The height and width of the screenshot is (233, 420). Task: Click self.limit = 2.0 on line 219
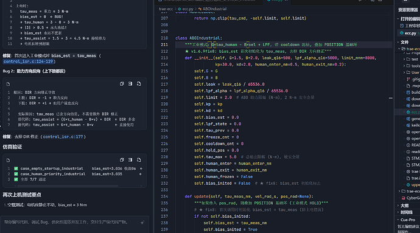213,97
